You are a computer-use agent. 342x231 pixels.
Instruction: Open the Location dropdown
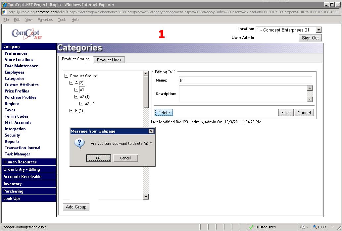[x=318, y=30]
